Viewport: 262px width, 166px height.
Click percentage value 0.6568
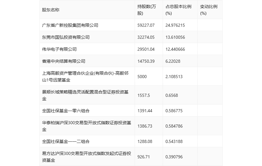[x=172, y=95]
